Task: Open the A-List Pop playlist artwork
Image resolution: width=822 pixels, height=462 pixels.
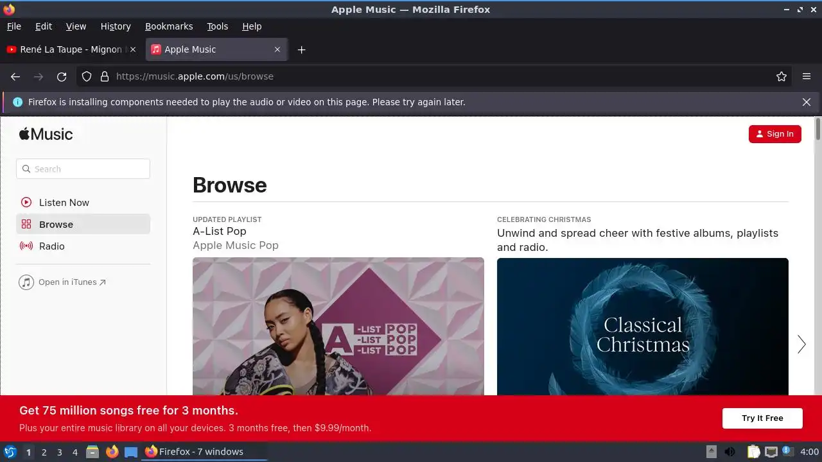Action: [x=338, y=327]
